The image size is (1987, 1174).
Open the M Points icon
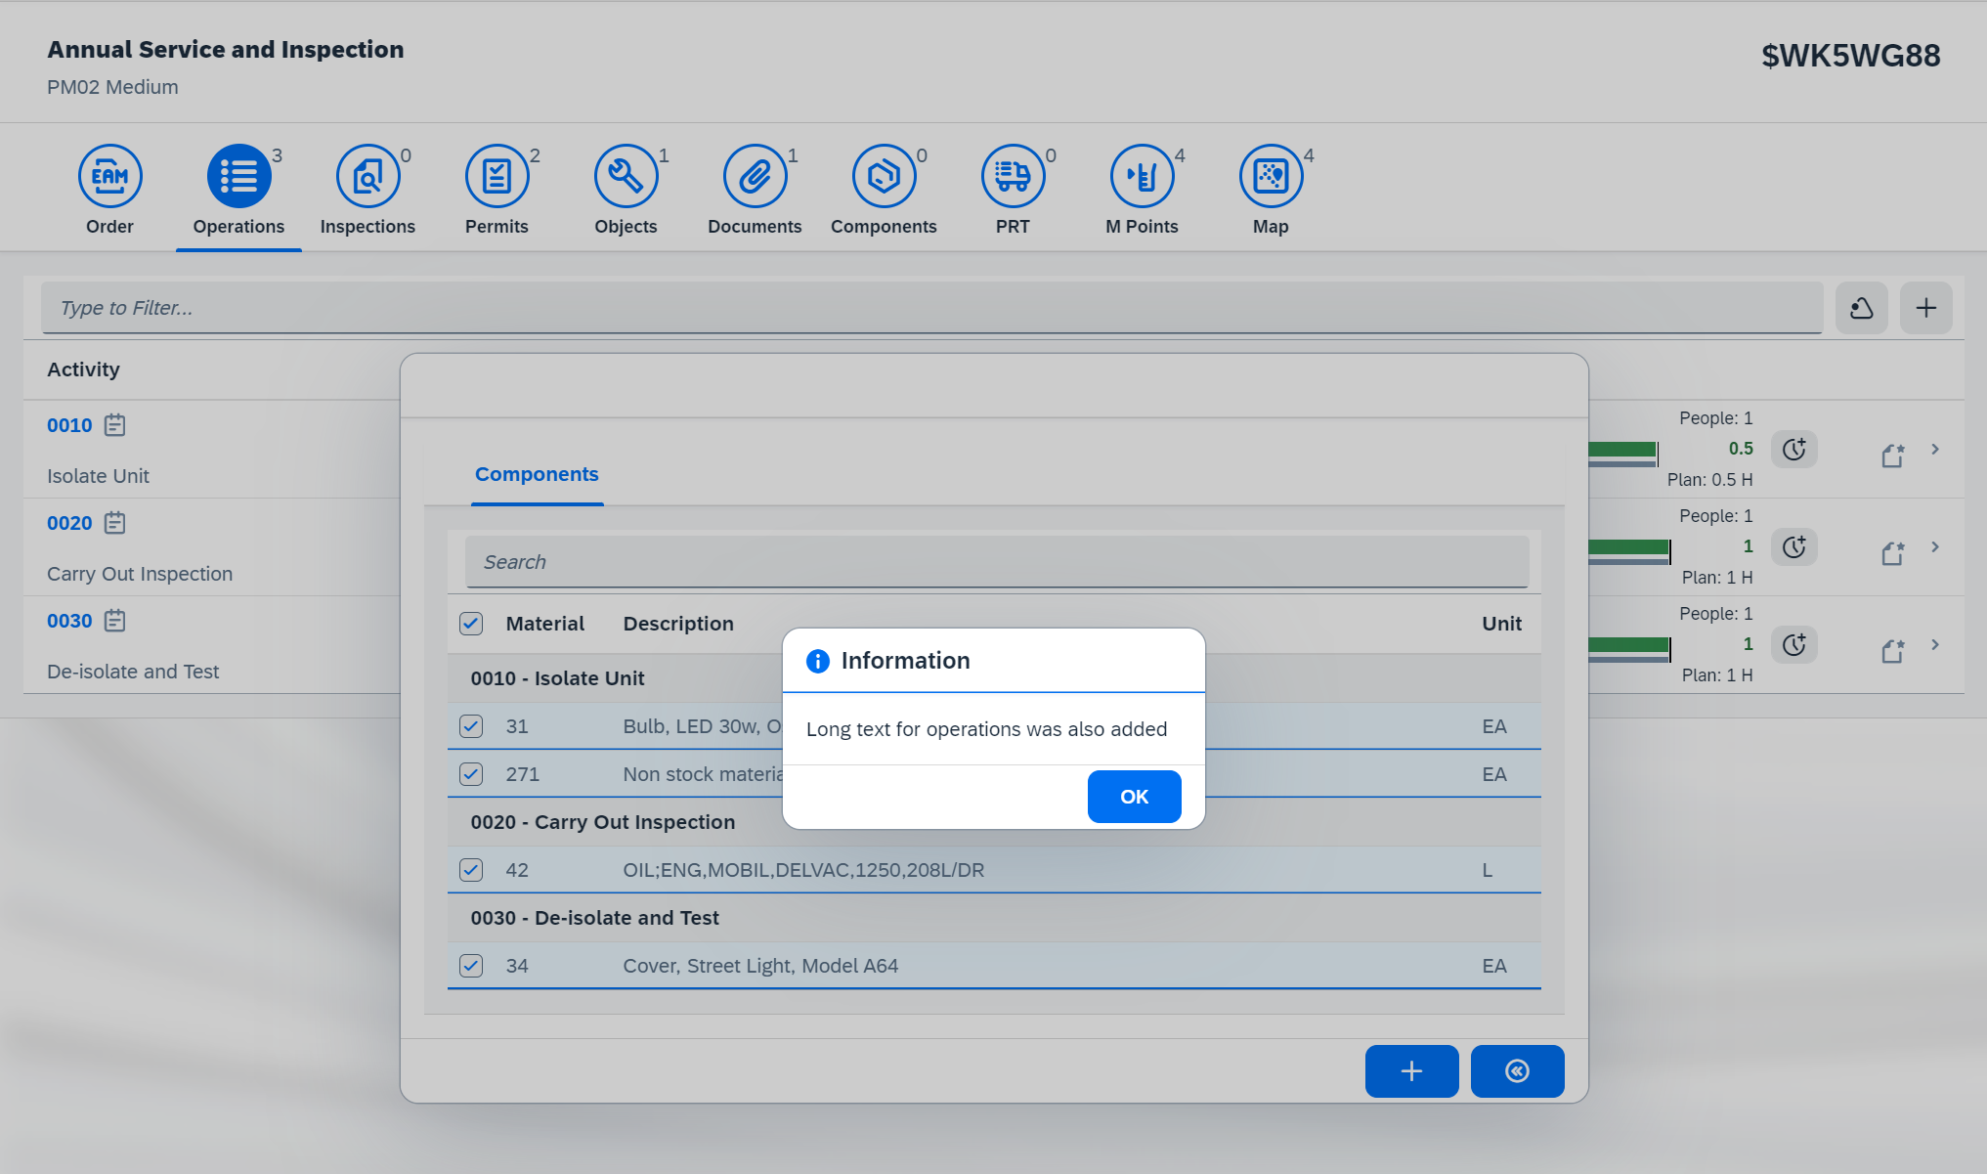(1142, 177)
